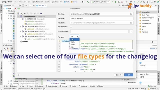Image resolution: width=160 pixels, height=90 pixels.
Task: Start debugging with the bug icon
Action: [x=115, y=2]
